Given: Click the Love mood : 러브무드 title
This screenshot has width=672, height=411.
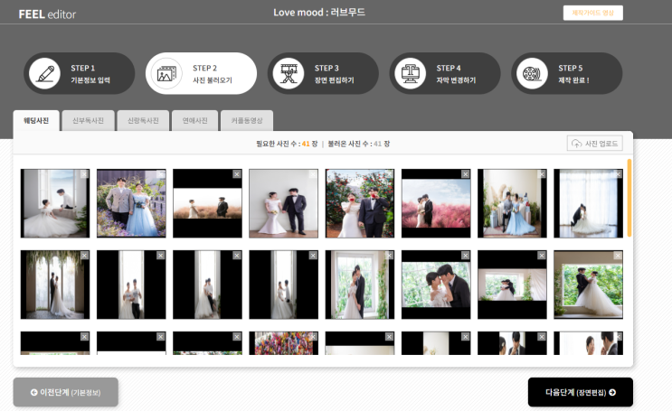Looking at the screenshot, I should (x=319, y=13).
